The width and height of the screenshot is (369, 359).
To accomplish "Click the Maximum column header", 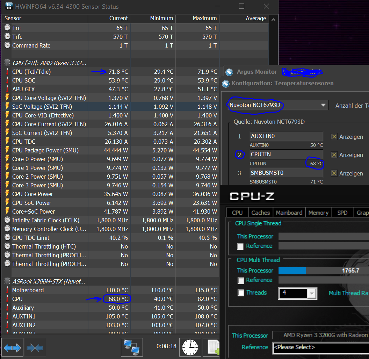I will point(197,19).
